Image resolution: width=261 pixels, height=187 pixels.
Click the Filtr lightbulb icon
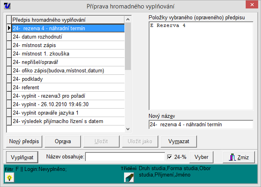(9, 179)
